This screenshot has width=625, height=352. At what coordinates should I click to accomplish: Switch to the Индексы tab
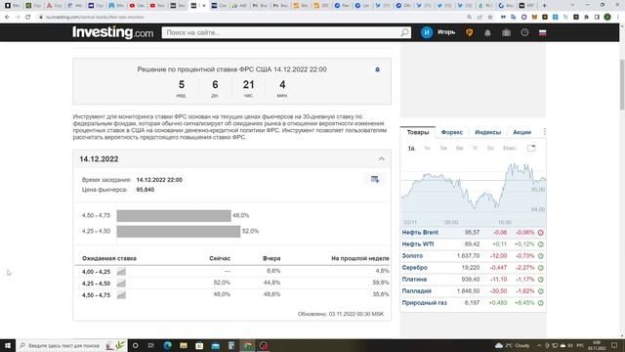tap(488, 132)
